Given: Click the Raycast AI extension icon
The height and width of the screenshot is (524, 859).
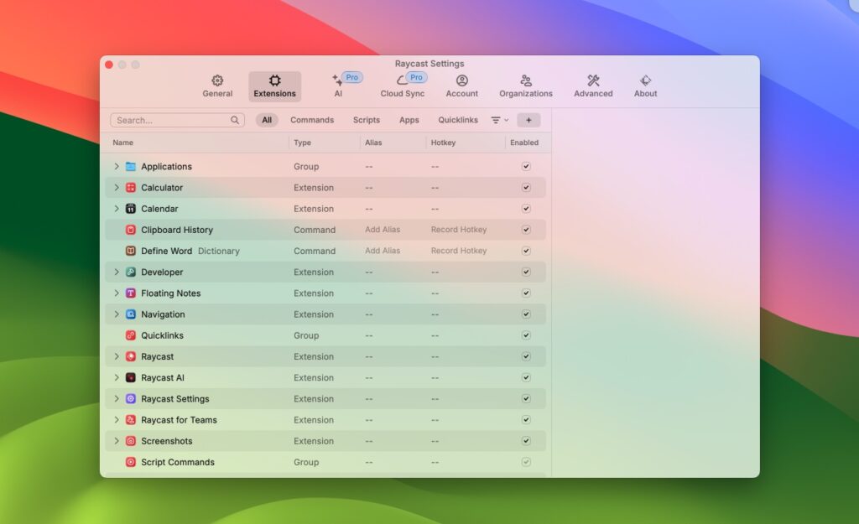Looking at the screenshot, I should [x=130, y=377].
